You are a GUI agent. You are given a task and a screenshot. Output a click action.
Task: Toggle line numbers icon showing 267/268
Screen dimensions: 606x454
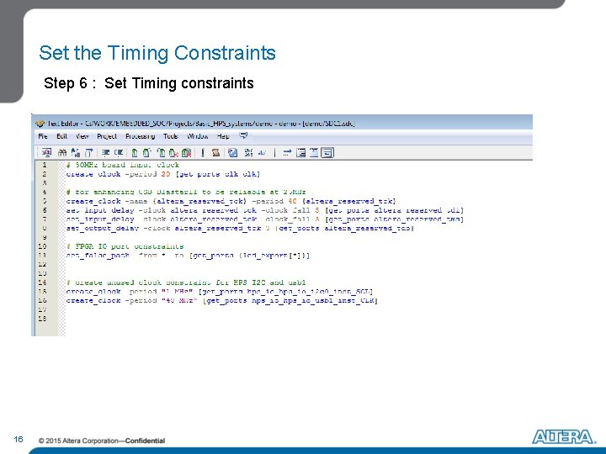click(x=248, y=152)
